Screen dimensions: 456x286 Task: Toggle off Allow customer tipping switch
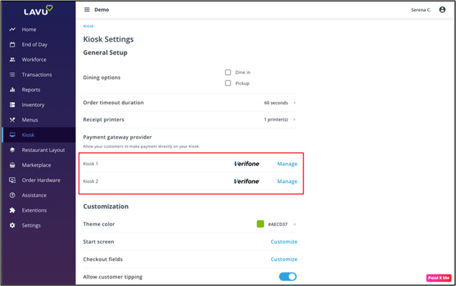coord(288,277)
